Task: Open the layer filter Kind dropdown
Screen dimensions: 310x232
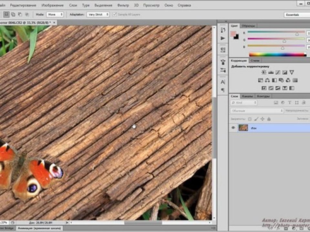Action: [244, 102]
